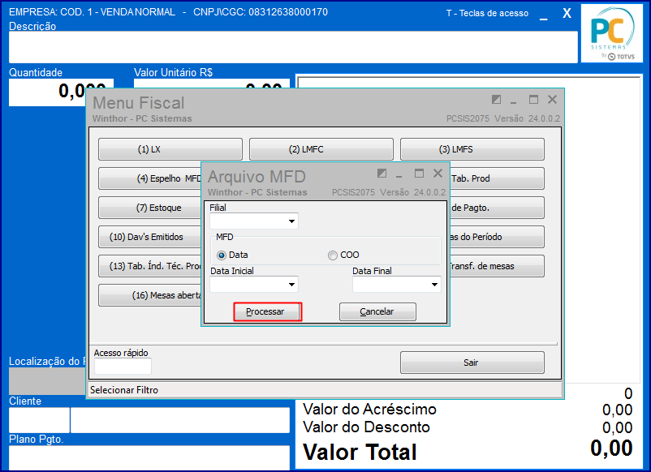Click the de Pagto. button

497,208
